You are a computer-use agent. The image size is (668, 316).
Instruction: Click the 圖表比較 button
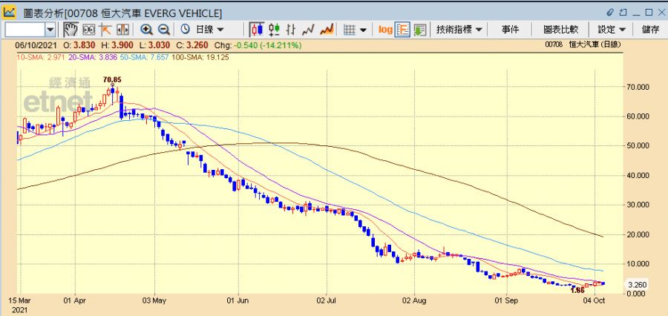coord(560,29)
